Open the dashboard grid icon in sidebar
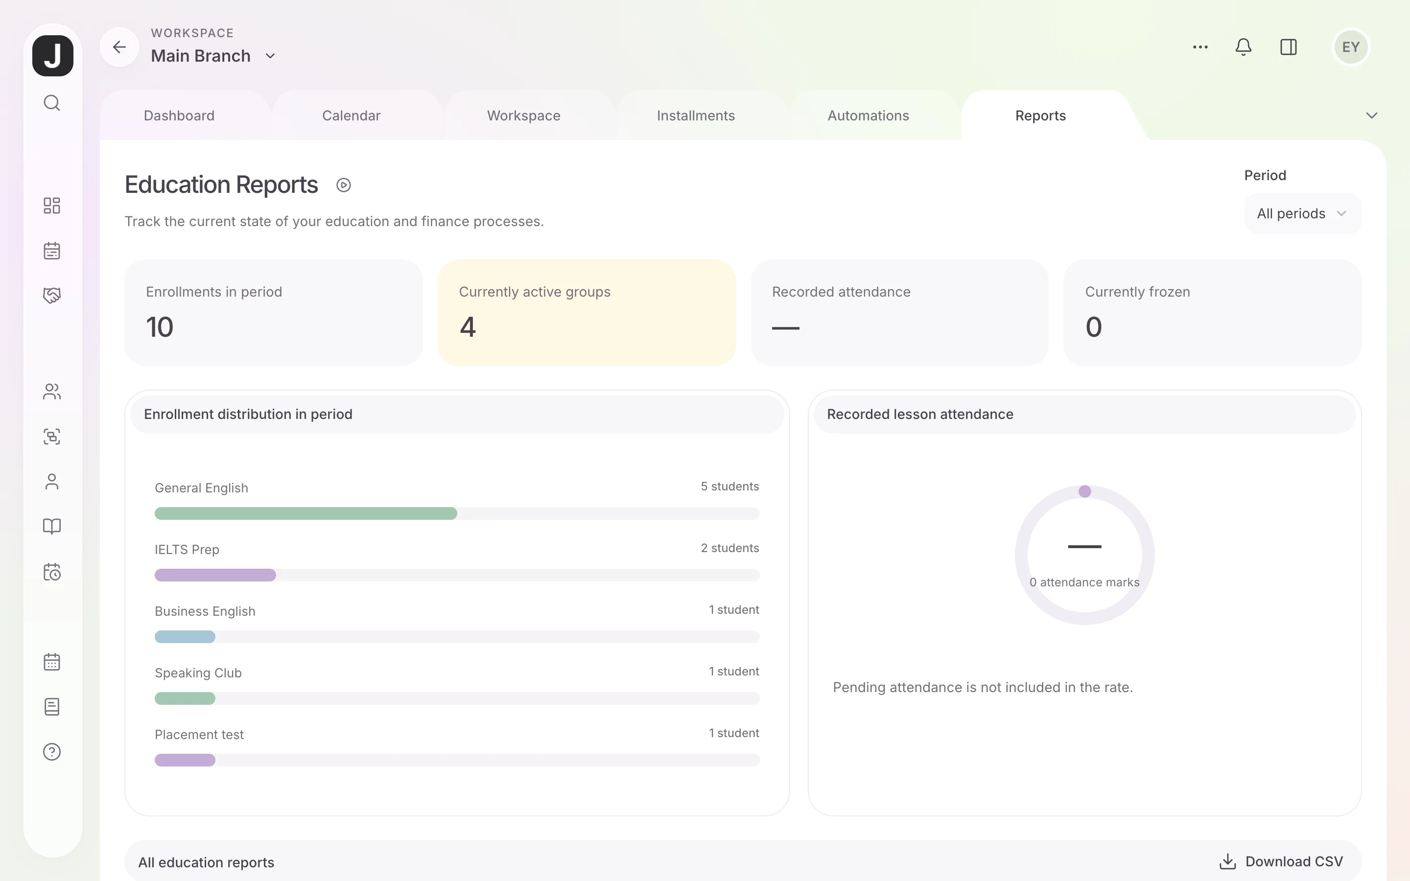Screen dimensions: 1410x881 click(52, 206)
